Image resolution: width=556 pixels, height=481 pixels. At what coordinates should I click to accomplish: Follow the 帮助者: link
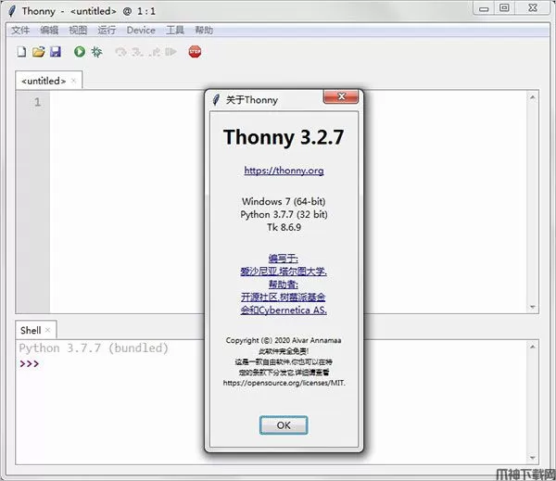[x=283, y=285]
